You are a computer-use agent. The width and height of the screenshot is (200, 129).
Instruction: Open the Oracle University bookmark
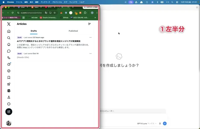[x=48, y=18]
